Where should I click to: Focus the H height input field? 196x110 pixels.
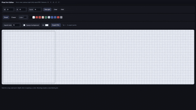[22, 9]
